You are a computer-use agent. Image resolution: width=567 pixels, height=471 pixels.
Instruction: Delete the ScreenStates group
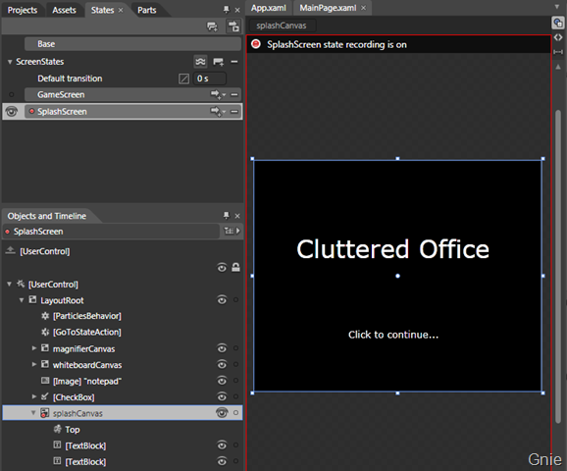(234, 62)
